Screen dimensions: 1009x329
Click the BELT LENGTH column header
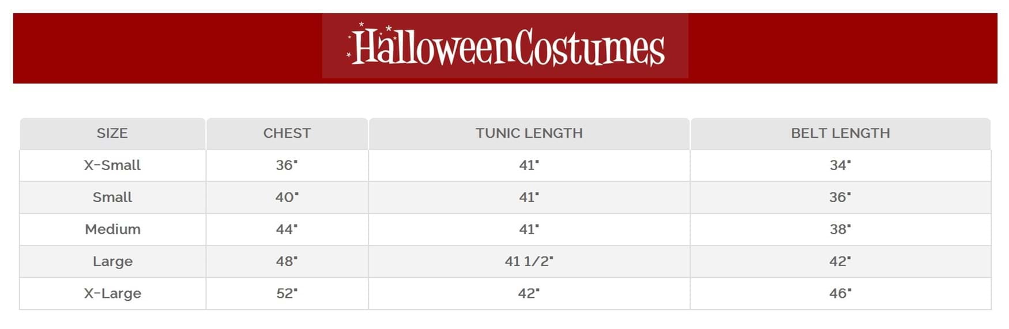pyautogui.click(x=840, y=133)
